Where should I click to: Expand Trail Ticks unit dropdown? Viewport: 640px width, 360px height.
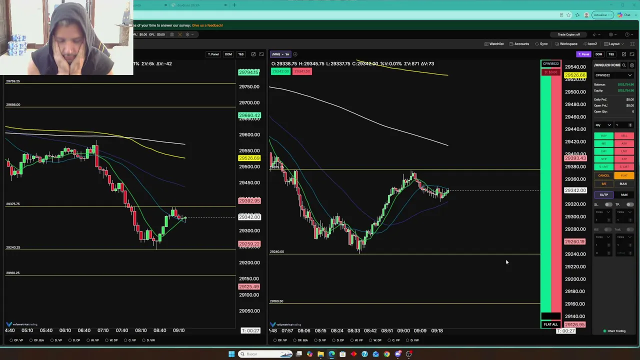tap(624, 237)
